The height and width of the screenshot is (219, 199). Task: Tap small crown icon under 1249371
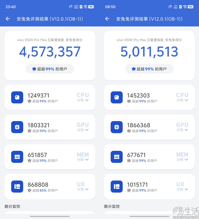tap(29, 101)
